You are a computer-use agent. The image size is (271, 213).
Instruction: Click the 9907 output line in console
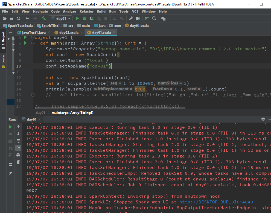[x=32, y=191]
